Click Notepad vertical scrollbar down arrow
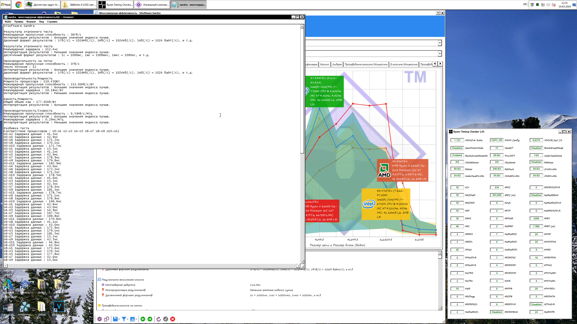 [302, 262]
